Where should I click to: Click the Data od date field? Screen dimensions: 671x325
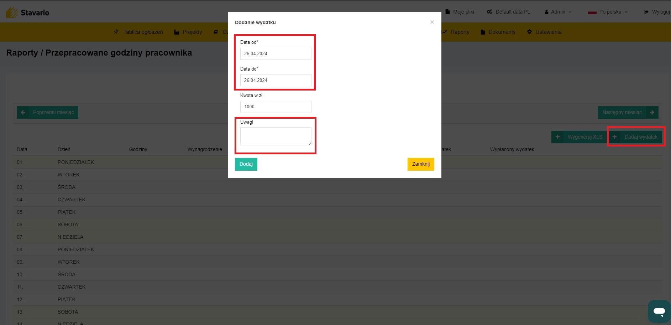(x=276, y=54)
